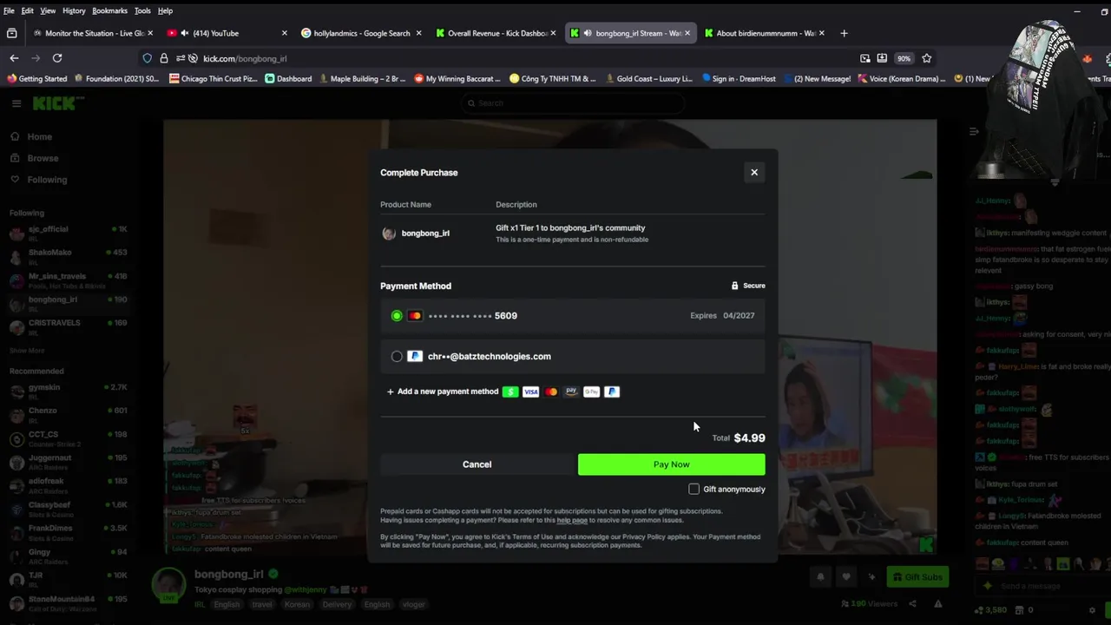
Task: Add a new payment method
Action: pos(443,391)
